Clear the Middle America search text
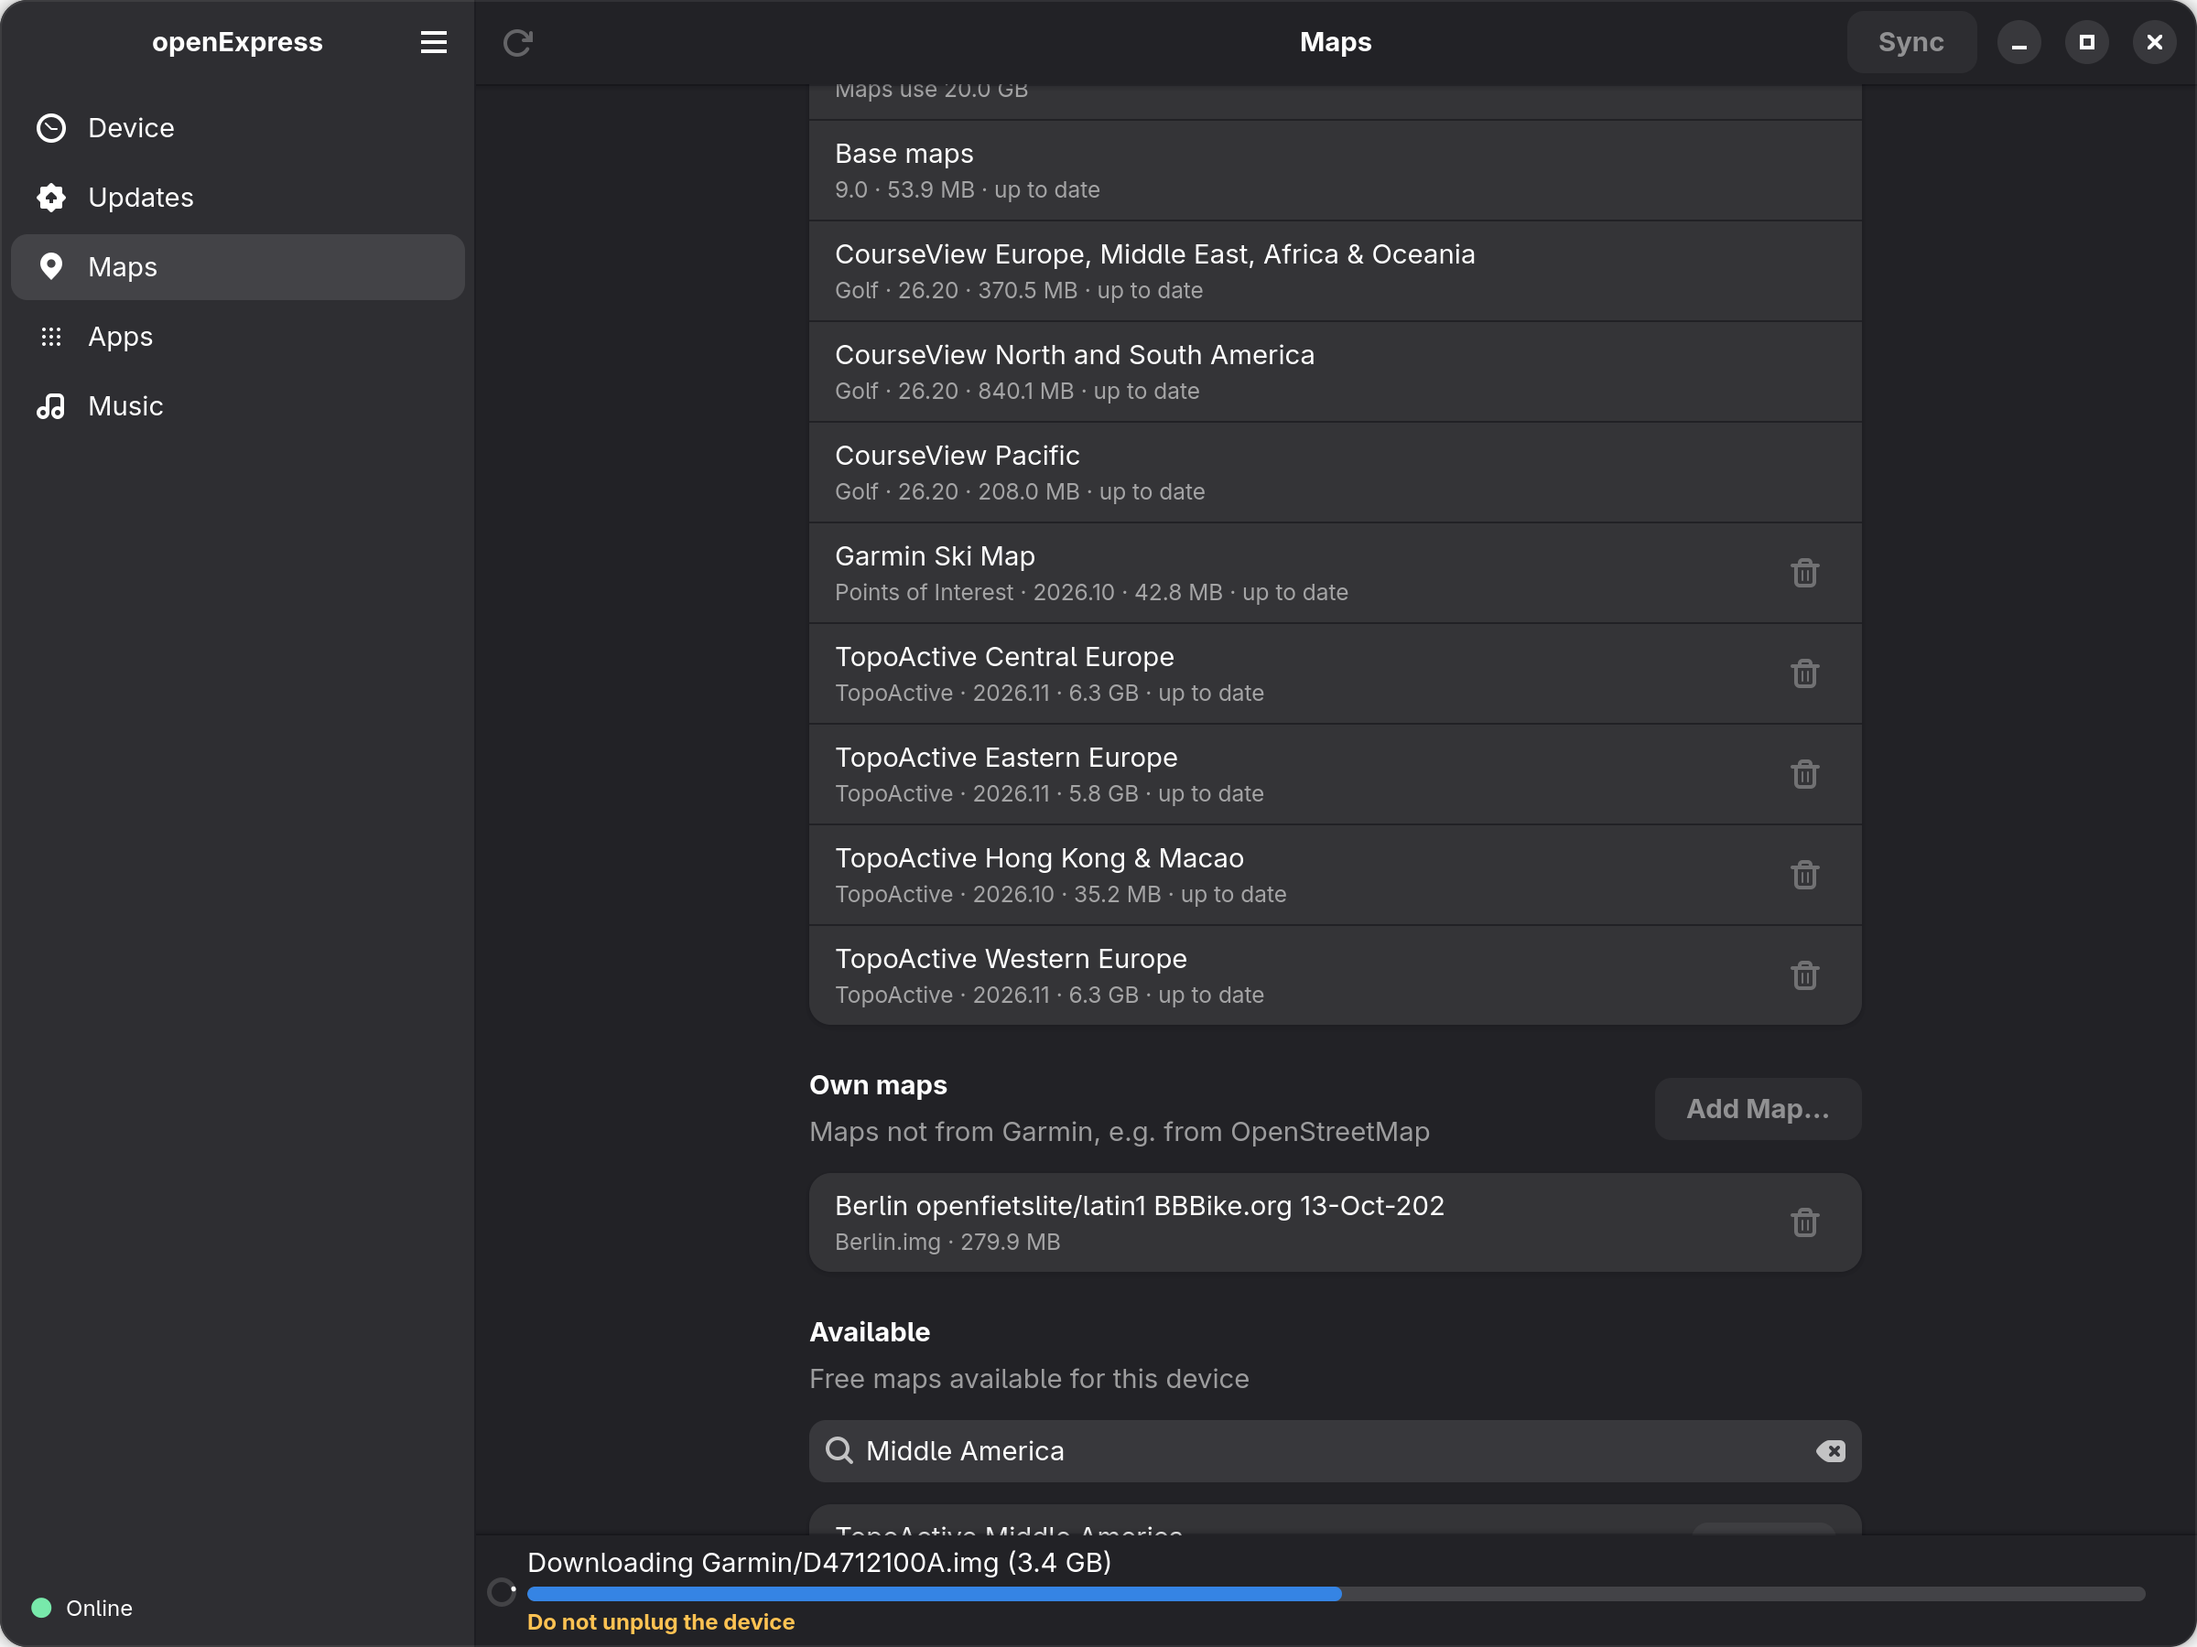Screen dimensions: 2197x1647 pyautogui.click(x=1831, y=1451)
